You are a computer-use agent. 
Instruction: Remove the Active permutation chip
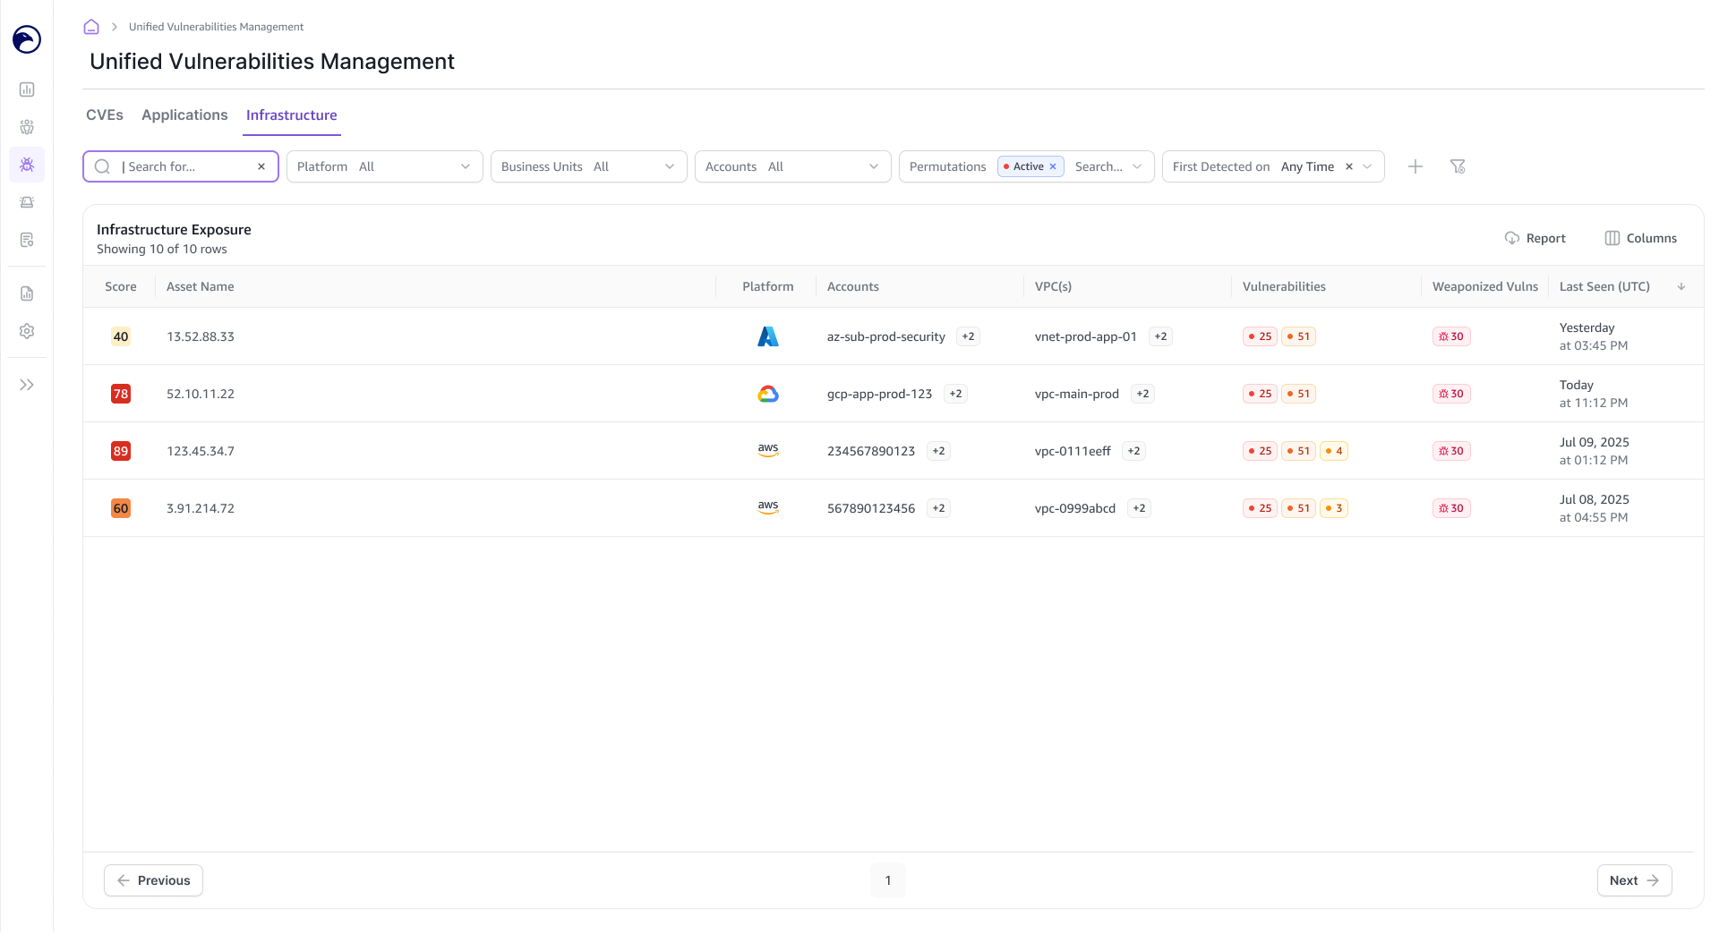tap(1053, 166)
